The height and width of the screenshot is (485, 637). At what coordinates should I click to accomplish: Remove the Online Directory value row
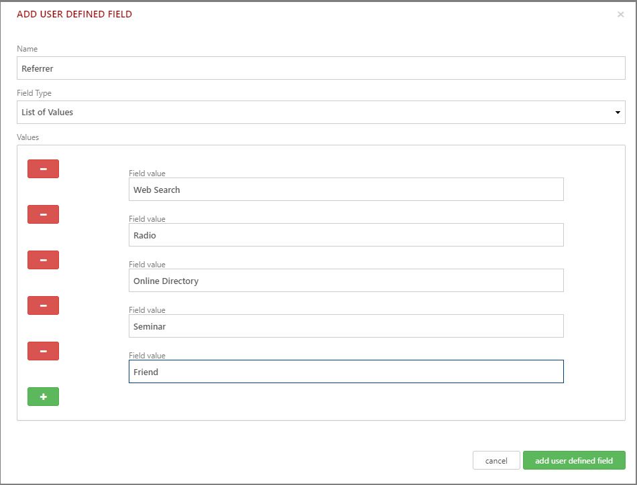[x=43, y=260]
